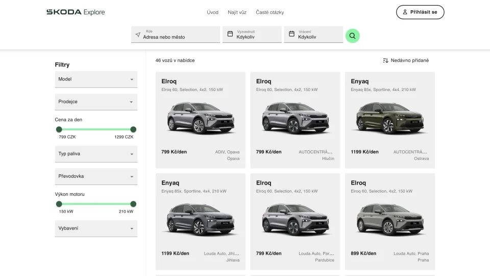The height and width of the screenshot is (276, 490).
Task: Expand the Prodejce filter dropdown
Action: [x=96, y=102]
